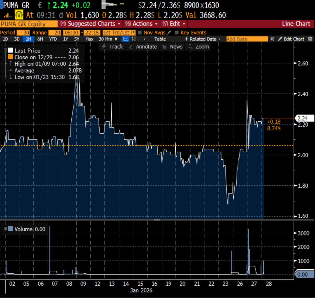Viewport: 315px width, 298px height.
Task: Enable the Mov Avgs checkbox
Action: coord(140,33)
